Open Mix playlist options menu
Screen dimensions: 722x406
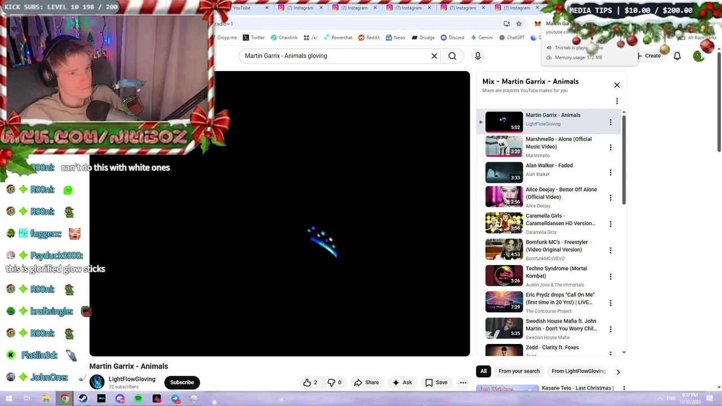pyautogui.click(x=617, y=101)
